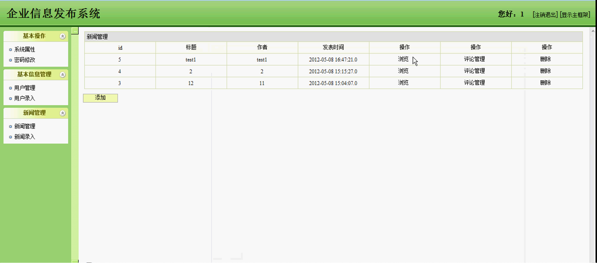The height and width of the screenshot is (263, 597).
Task: Open 评论管理 for the row with id 3
Action: 474,83
